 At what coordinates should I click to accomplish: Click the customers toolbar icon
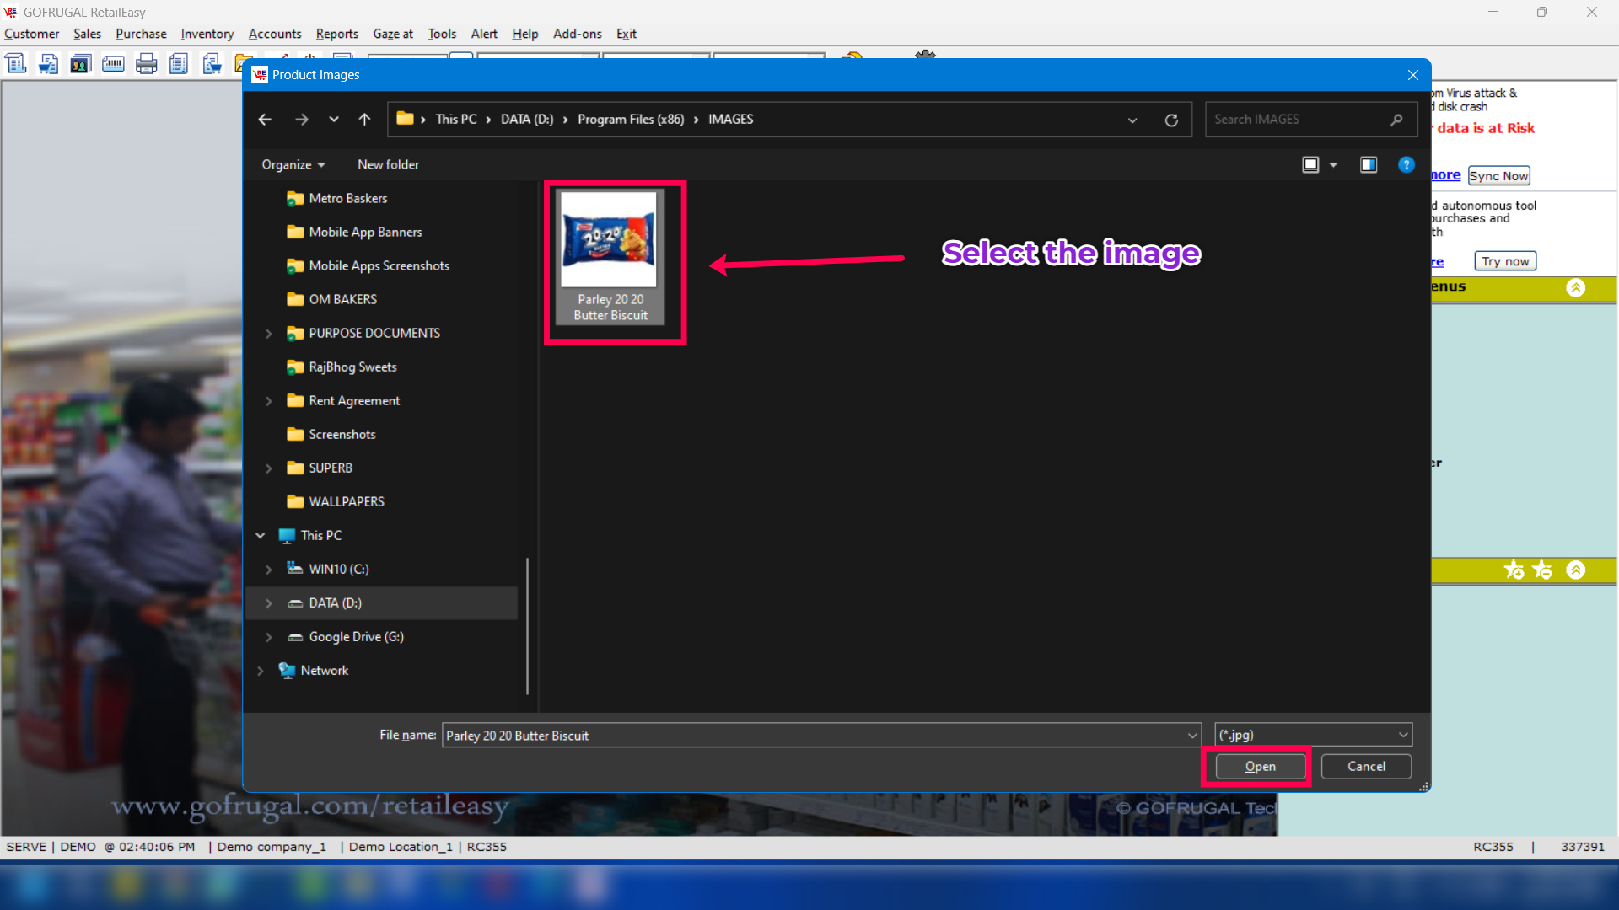(x=80, y=64)
